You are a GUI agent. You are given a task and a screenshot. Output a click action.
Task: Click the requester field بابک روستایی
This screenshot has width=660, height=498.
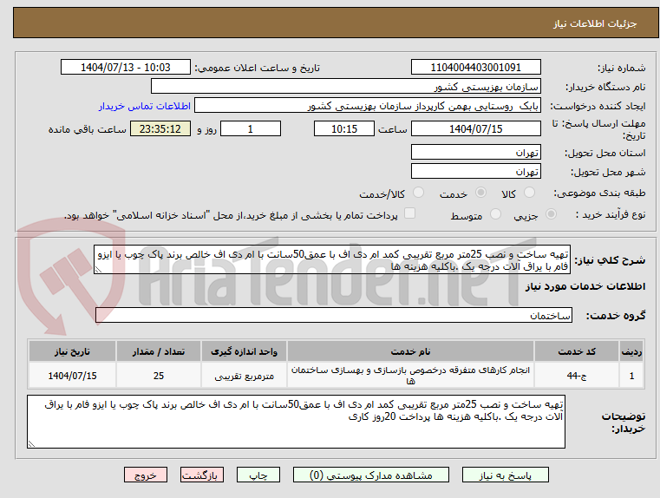(368, 106)
